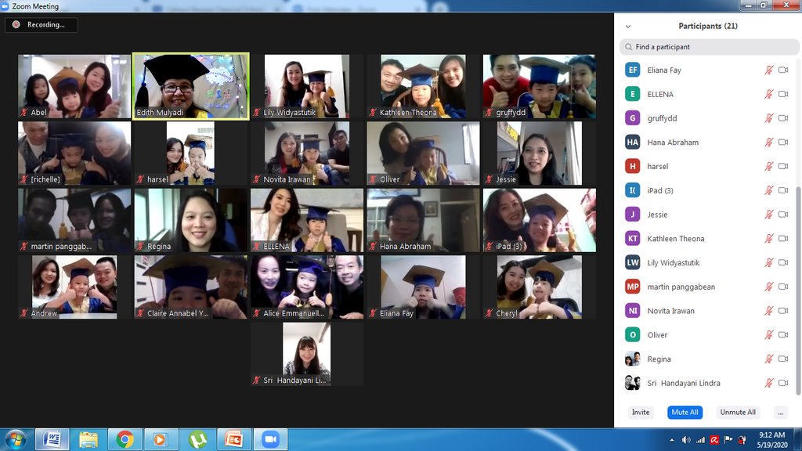Click the uTorrent icon in the taskbar
Image resolution: width=802 pixels, height=451 pixels.
pyautogui.click(x=197, y=439)
